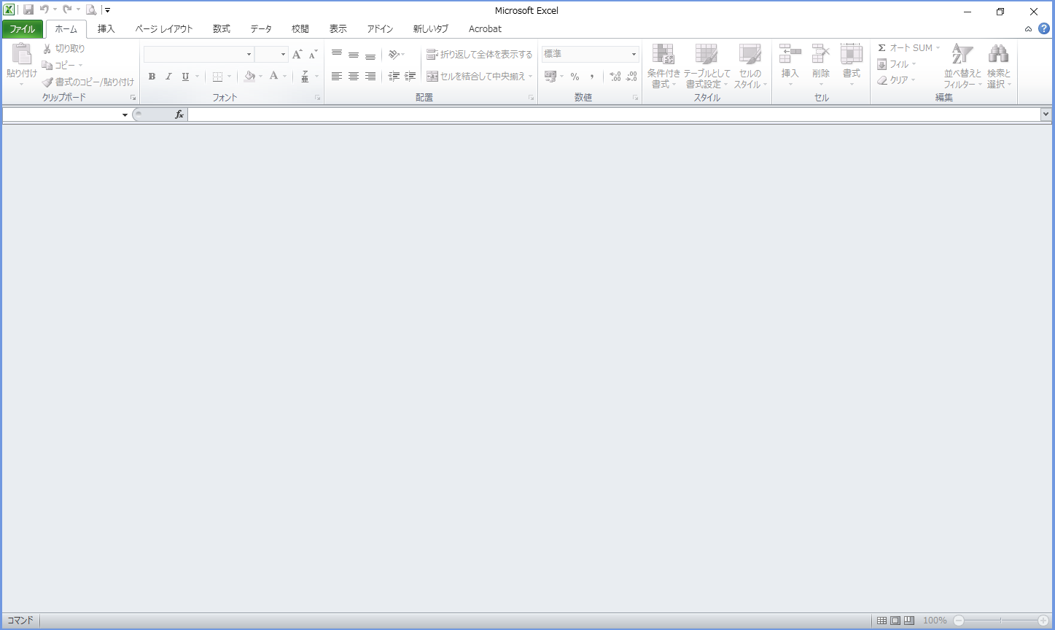Click 折り返して全体を表示する wrap text button
Viewport: 1055px width, 630px height.
tap(480, 55)
